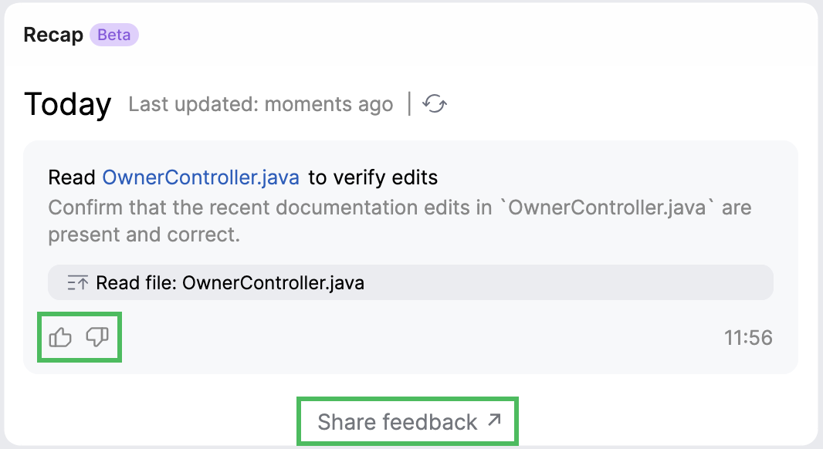
Task: Click the 11:56 timestamp
Action: (750, 337)
